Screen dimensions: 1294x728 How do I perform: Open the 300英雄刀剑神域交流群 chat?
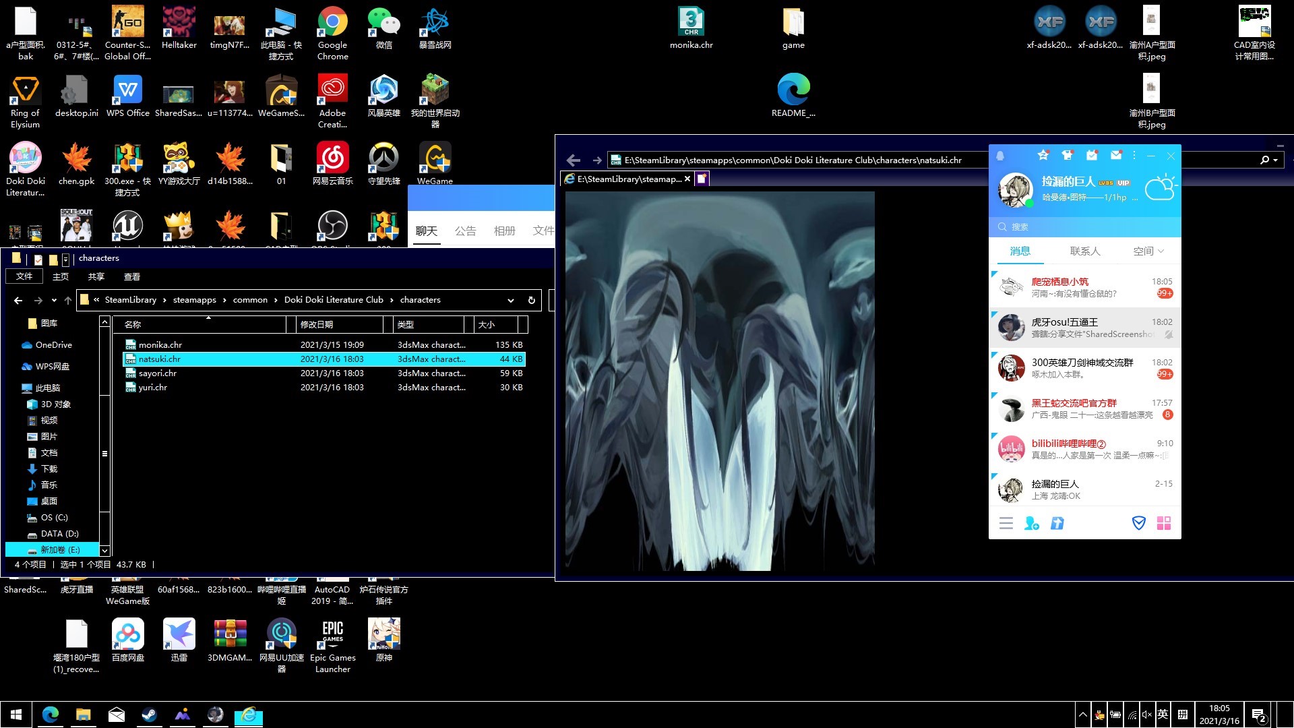[1085, 369]
